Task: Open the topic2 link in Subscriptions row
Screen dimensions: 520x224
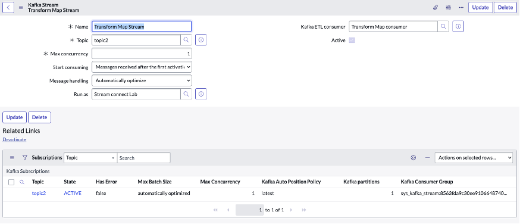Action: pos(39,193)
